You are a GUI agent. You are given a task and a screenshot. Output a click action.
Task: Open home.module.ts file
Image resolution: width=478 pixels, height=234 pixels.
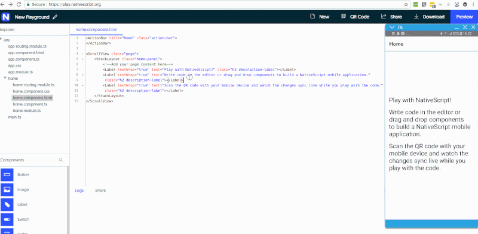pos(27,111)
